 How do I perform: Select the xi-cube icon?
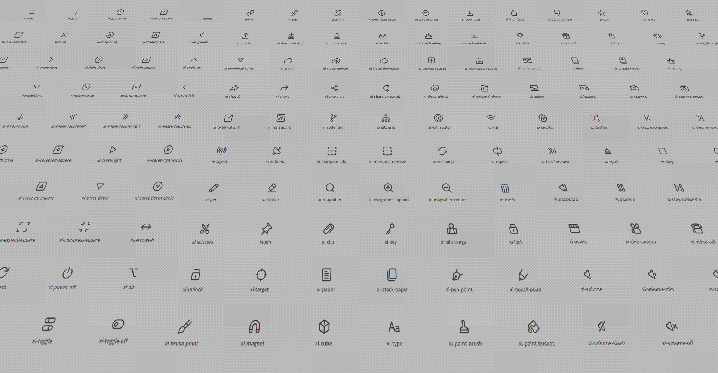point(324,327)
